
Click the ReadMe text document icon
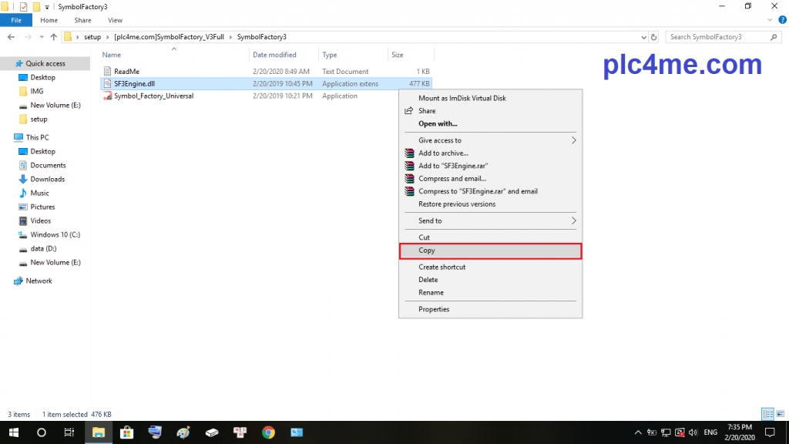[x=108, y=72]
